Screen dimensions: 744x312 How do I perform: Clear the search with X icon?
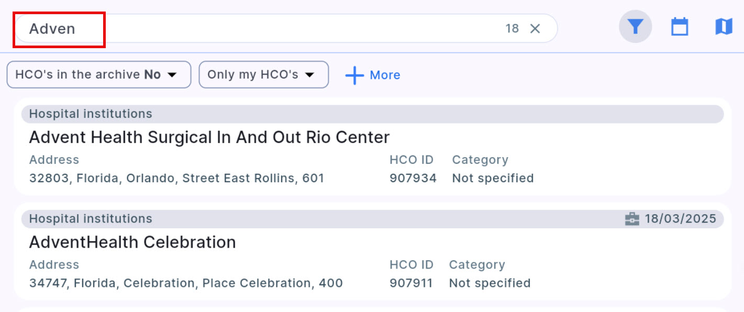[535, 29]
